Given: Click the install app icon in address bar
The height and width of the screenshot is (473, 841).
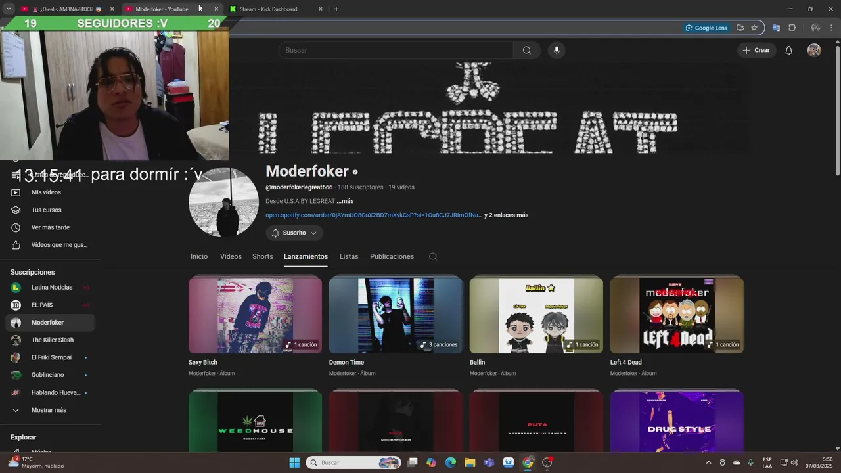Looking at the screenshot, I should [x=740, y=28].
